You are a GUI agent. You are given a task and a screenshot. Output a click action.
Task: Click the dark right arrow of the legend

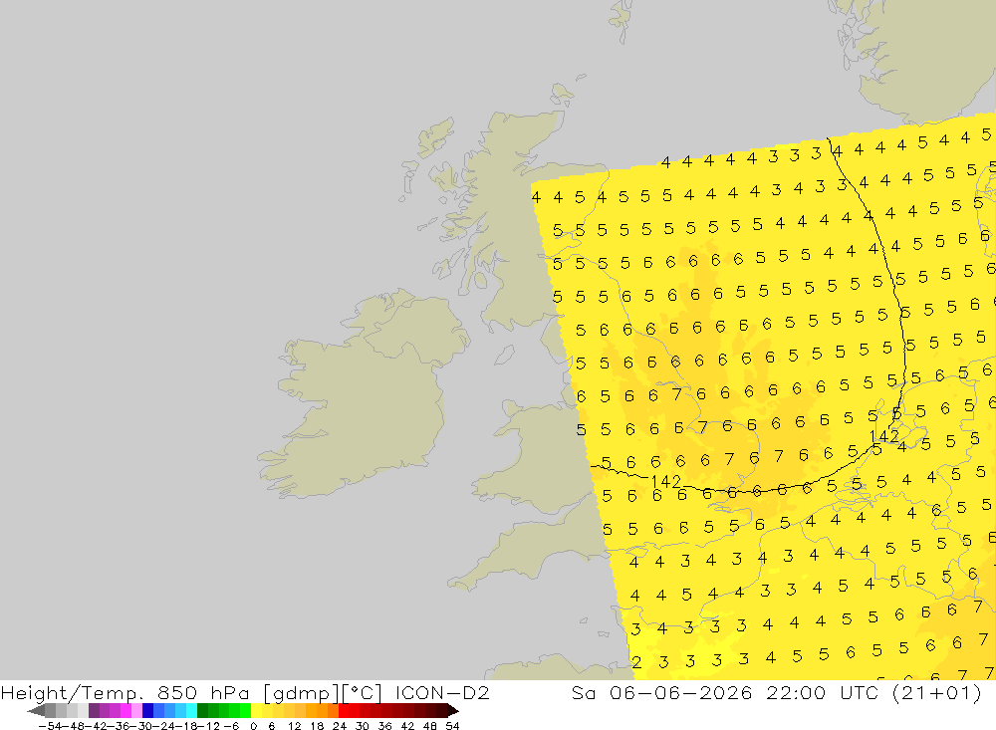pos(453,711)
